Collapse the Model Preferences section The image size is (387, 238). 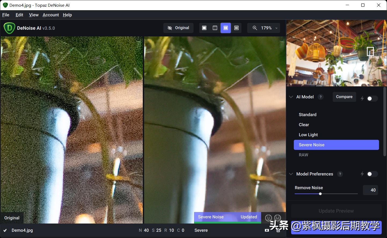tap(291, 174)
